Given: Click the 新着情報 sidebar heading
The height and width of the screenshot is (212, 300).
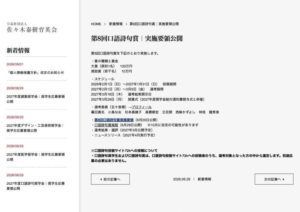Looking at the screenshot, I should click(18, 50).
